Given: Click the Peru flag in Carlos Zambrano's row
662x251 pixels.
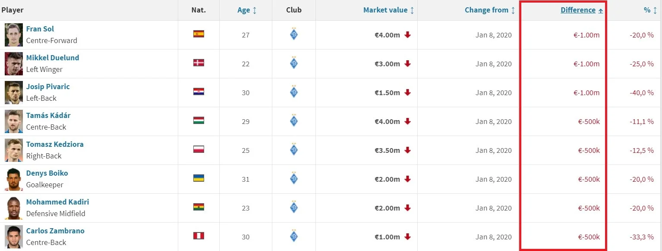Looking at the screenshot, I should coord(199,236).
